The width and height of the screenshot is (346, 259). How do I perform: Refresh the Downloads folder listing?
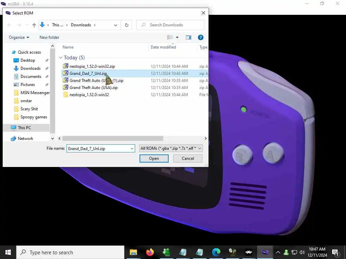pyautogui.click(x=126, y=25)
